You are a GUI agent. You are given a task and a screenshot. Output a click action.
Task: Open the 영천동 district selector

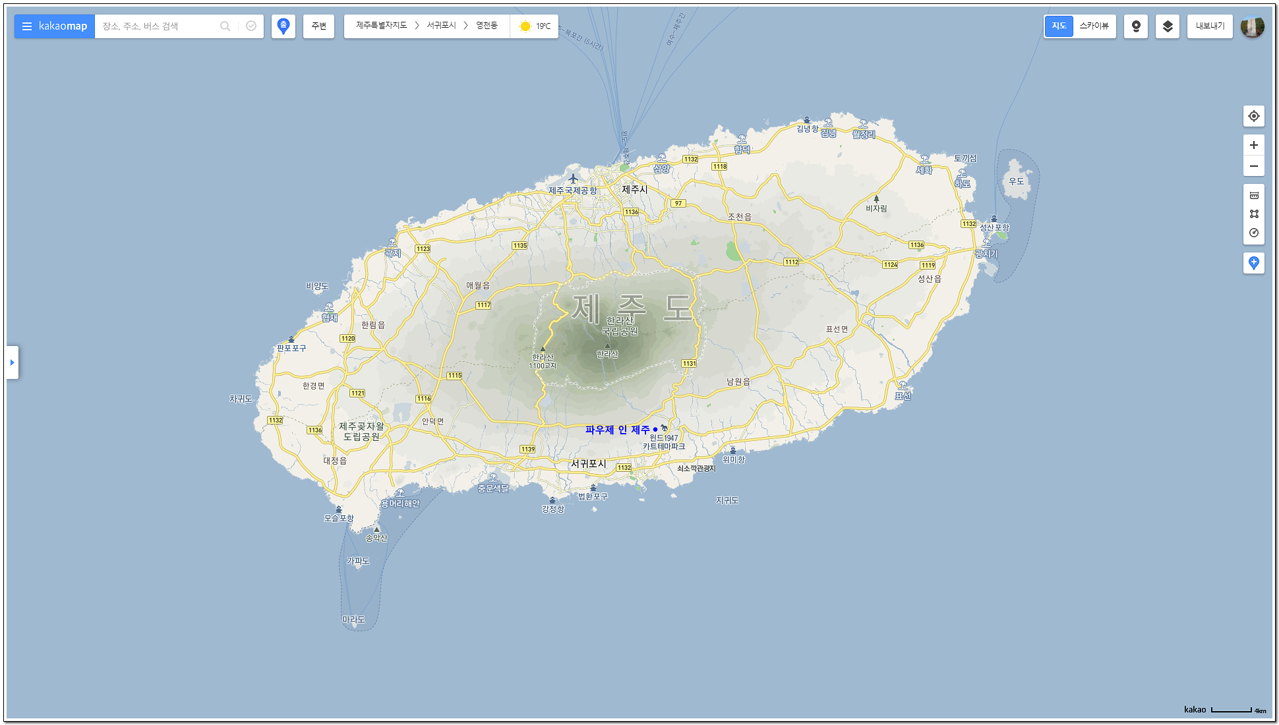click(487, 26)
